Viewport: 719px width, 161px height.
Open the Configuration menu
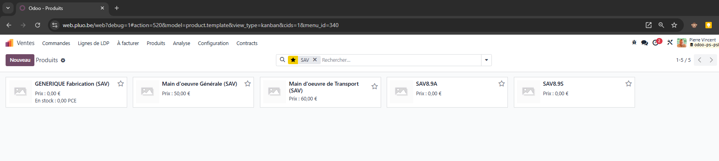pyautogui.click(x=213, y=43)
